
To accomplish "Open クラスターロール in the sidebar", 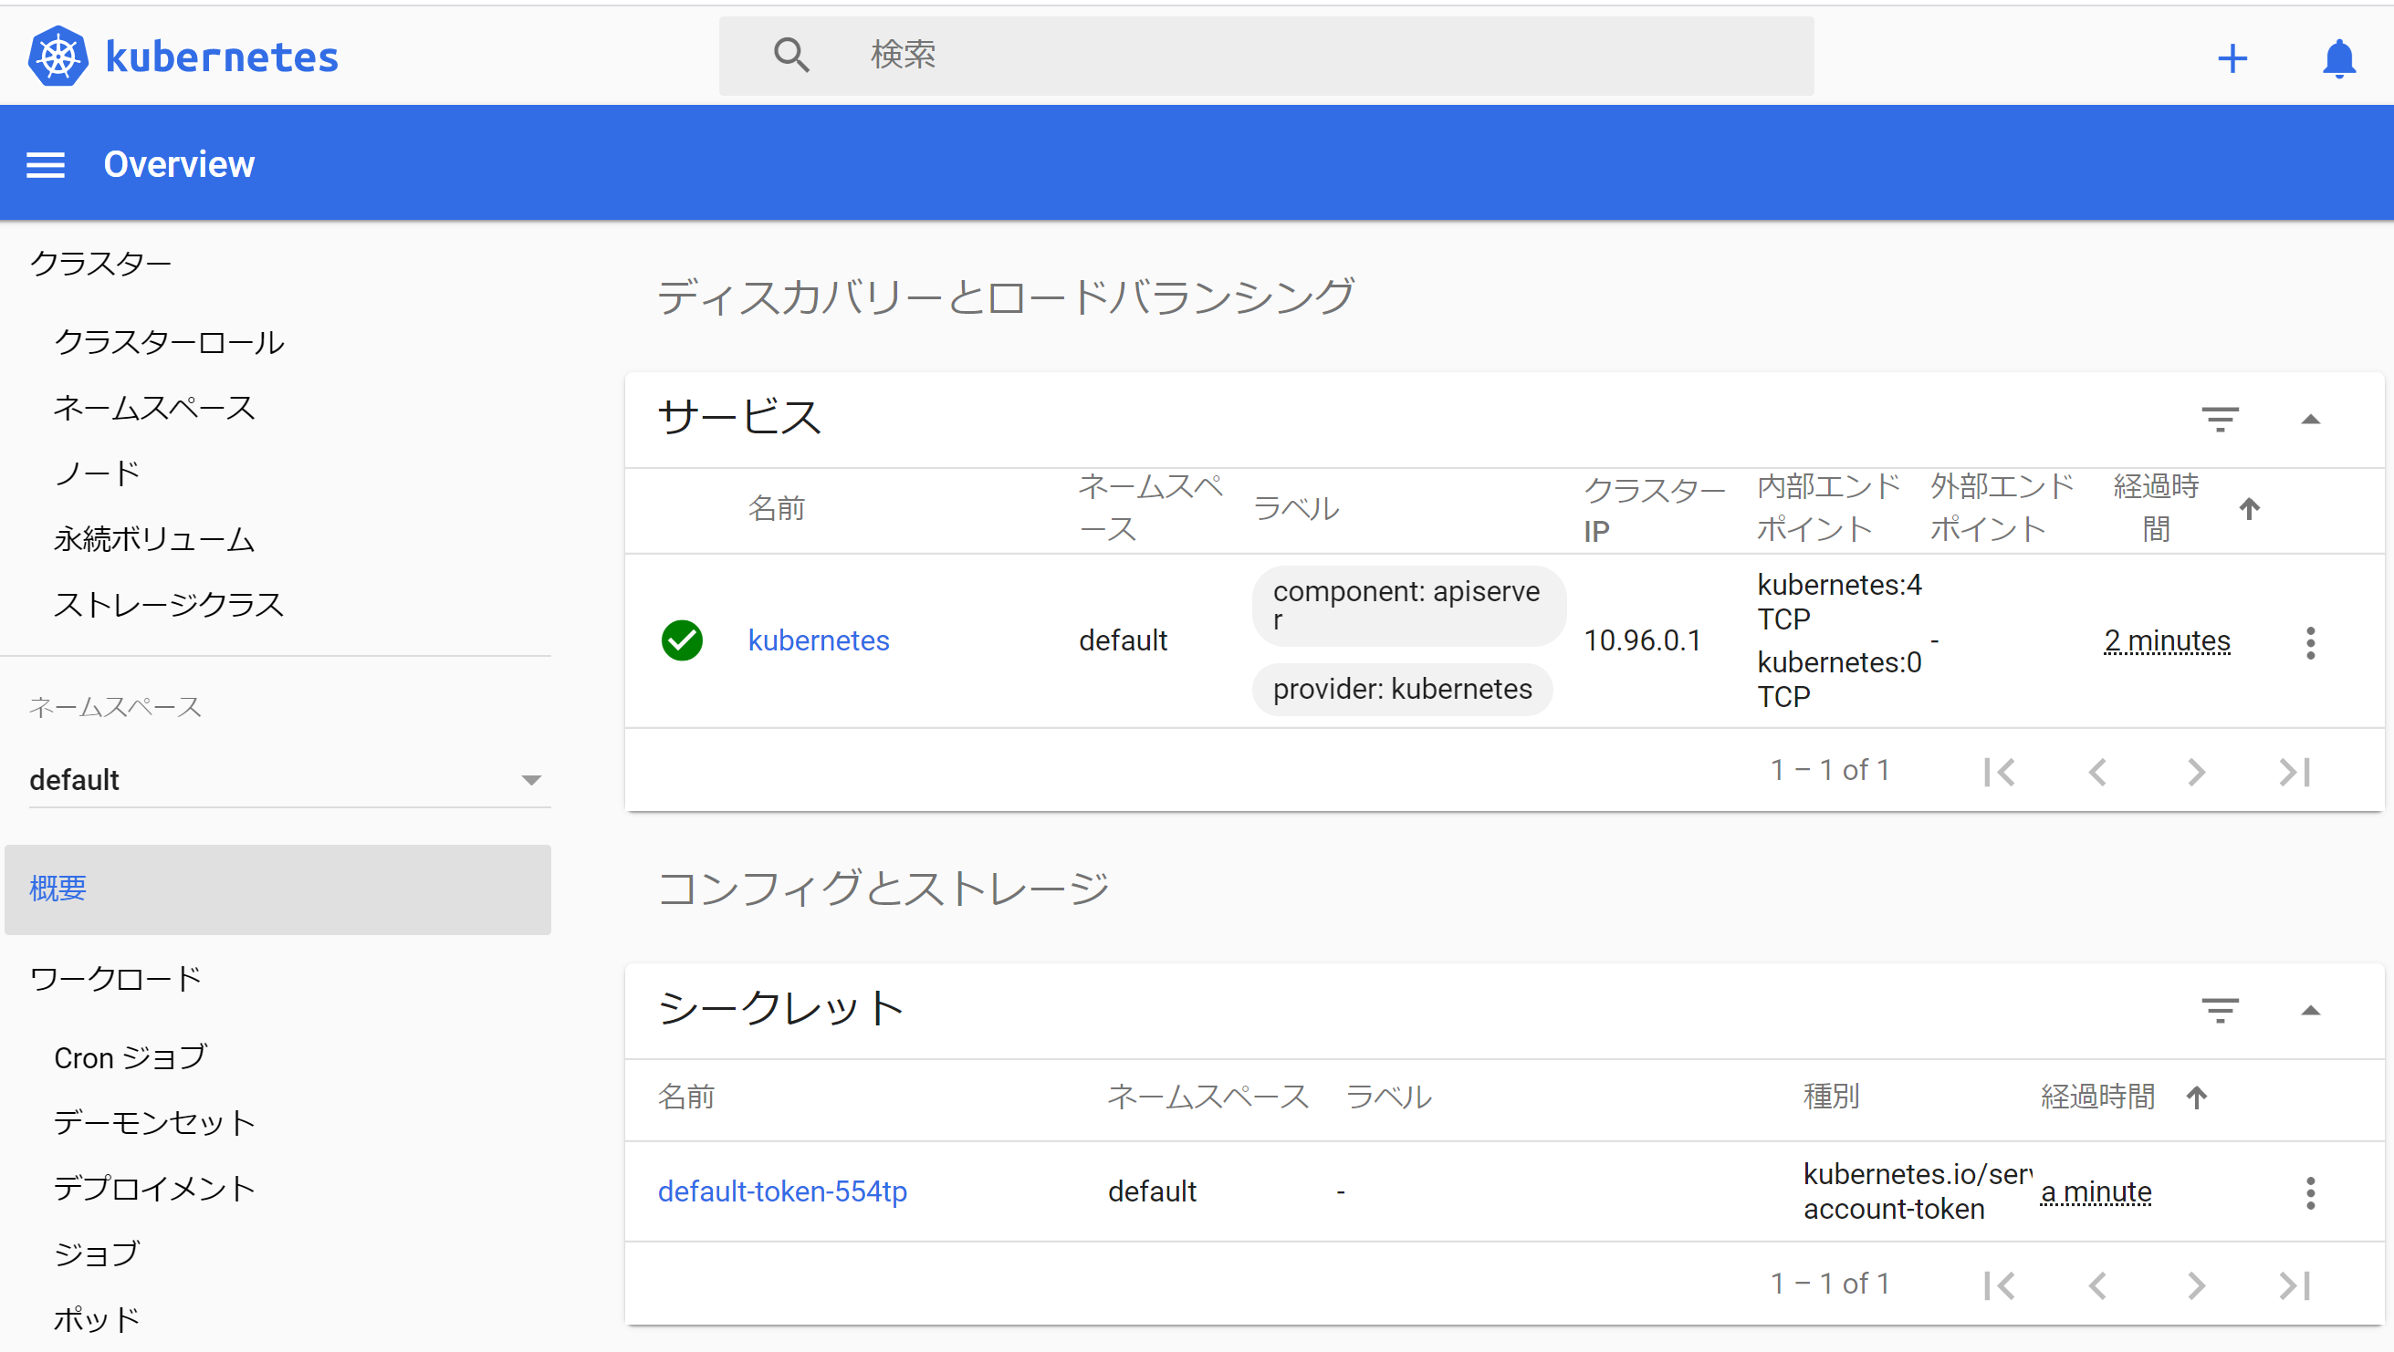I will 169,342.
